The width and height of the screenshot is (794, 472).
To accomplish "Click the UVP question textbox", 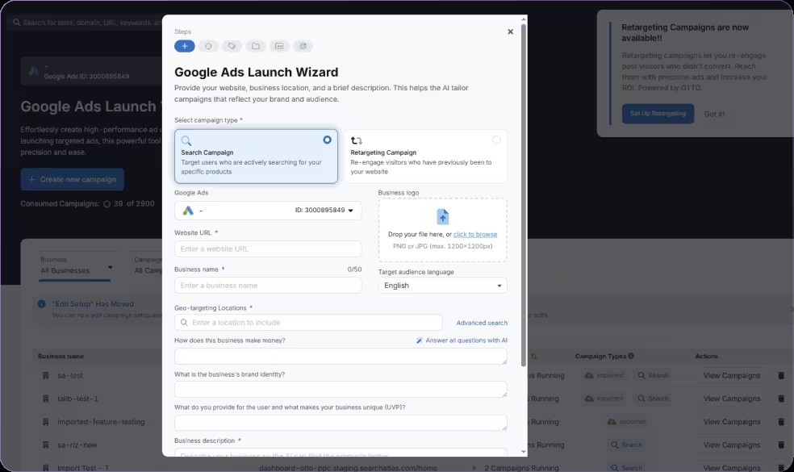I will click(x=341, y=422).
